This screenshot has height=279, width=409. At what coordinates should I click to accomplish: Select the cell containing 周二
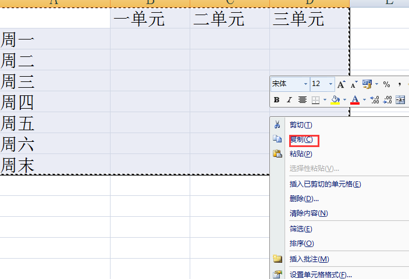coord(55,60)
